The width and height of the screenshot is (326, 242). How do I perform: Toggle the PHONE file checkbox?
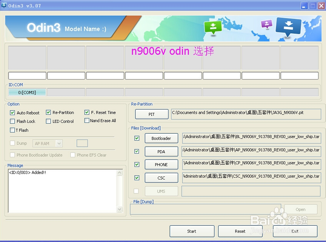click(x=137, y=165)
